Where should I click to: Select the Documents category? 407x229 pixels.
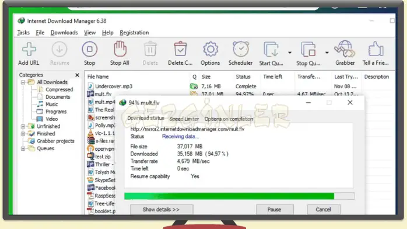click(x=58, y=97)
